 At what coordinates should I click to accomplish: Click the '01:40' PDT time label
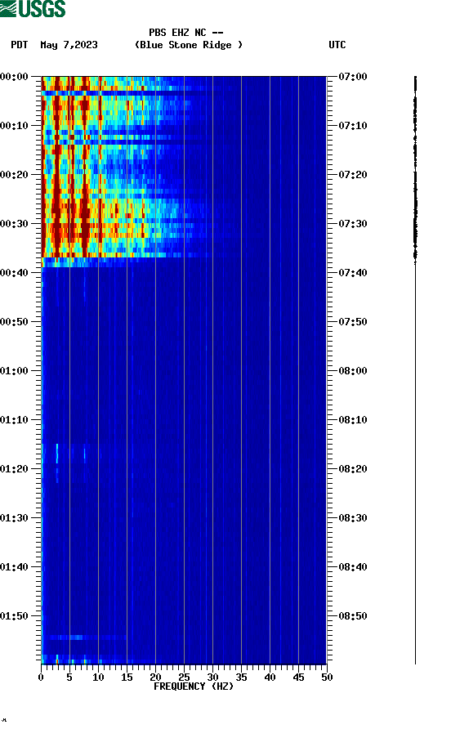pos(15,567)
